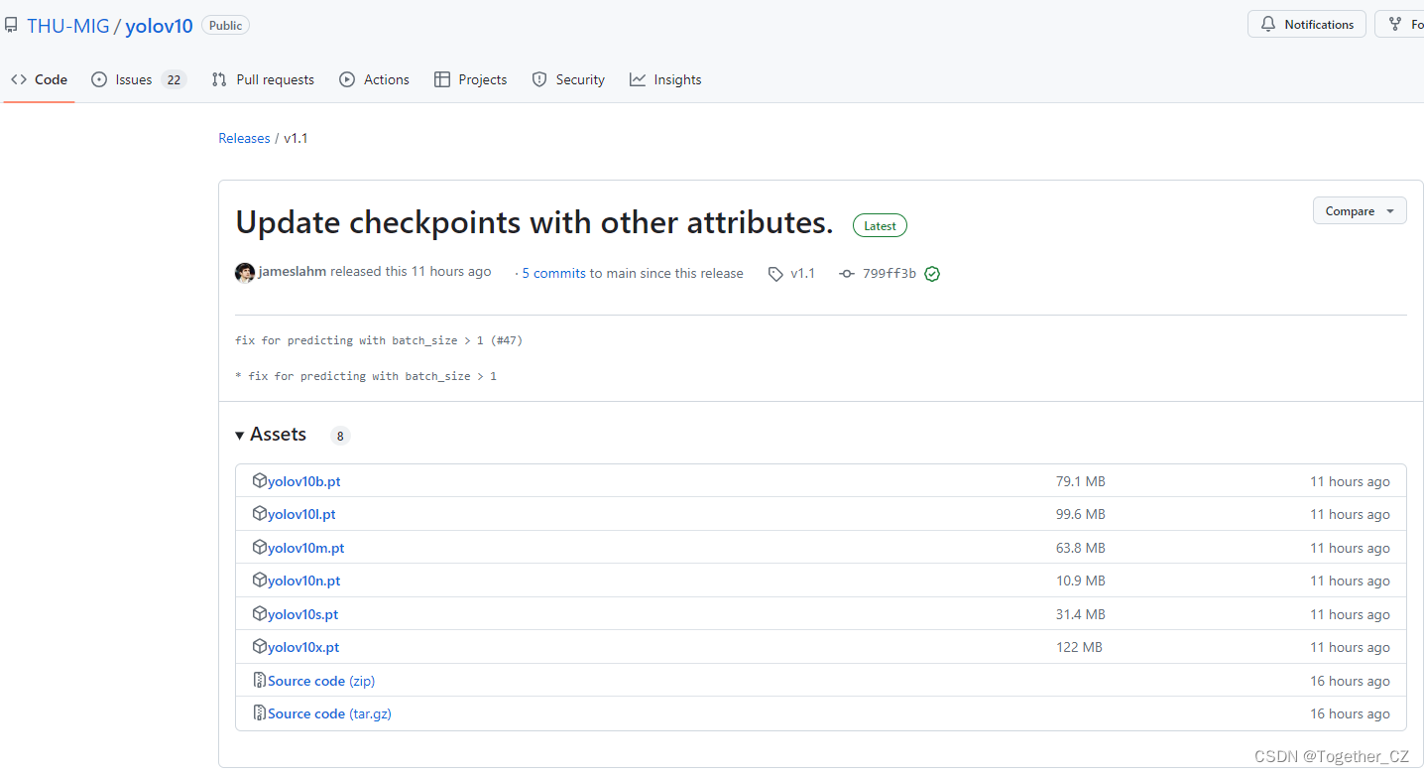Click zip file icon beside Source code (zip)
This screenshot has height=775, width=1424.
tap(260, 680)
